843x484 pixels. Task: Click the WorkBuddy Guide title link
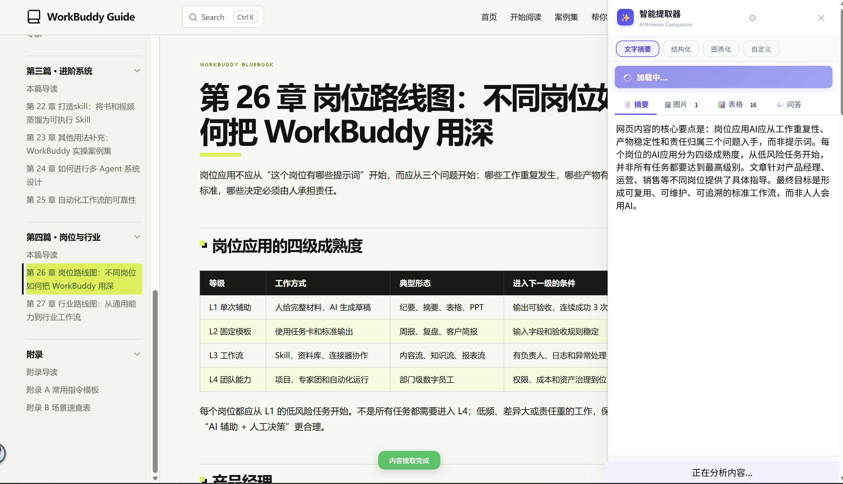coord(91,17)
